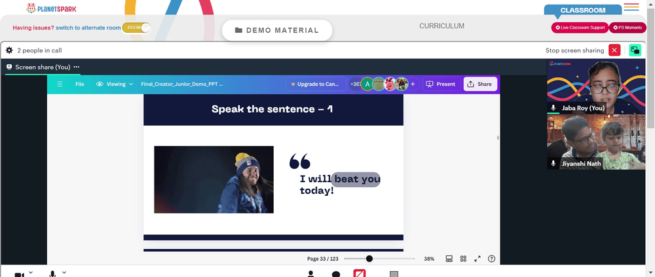Expand the microphone options chevron

64,272
